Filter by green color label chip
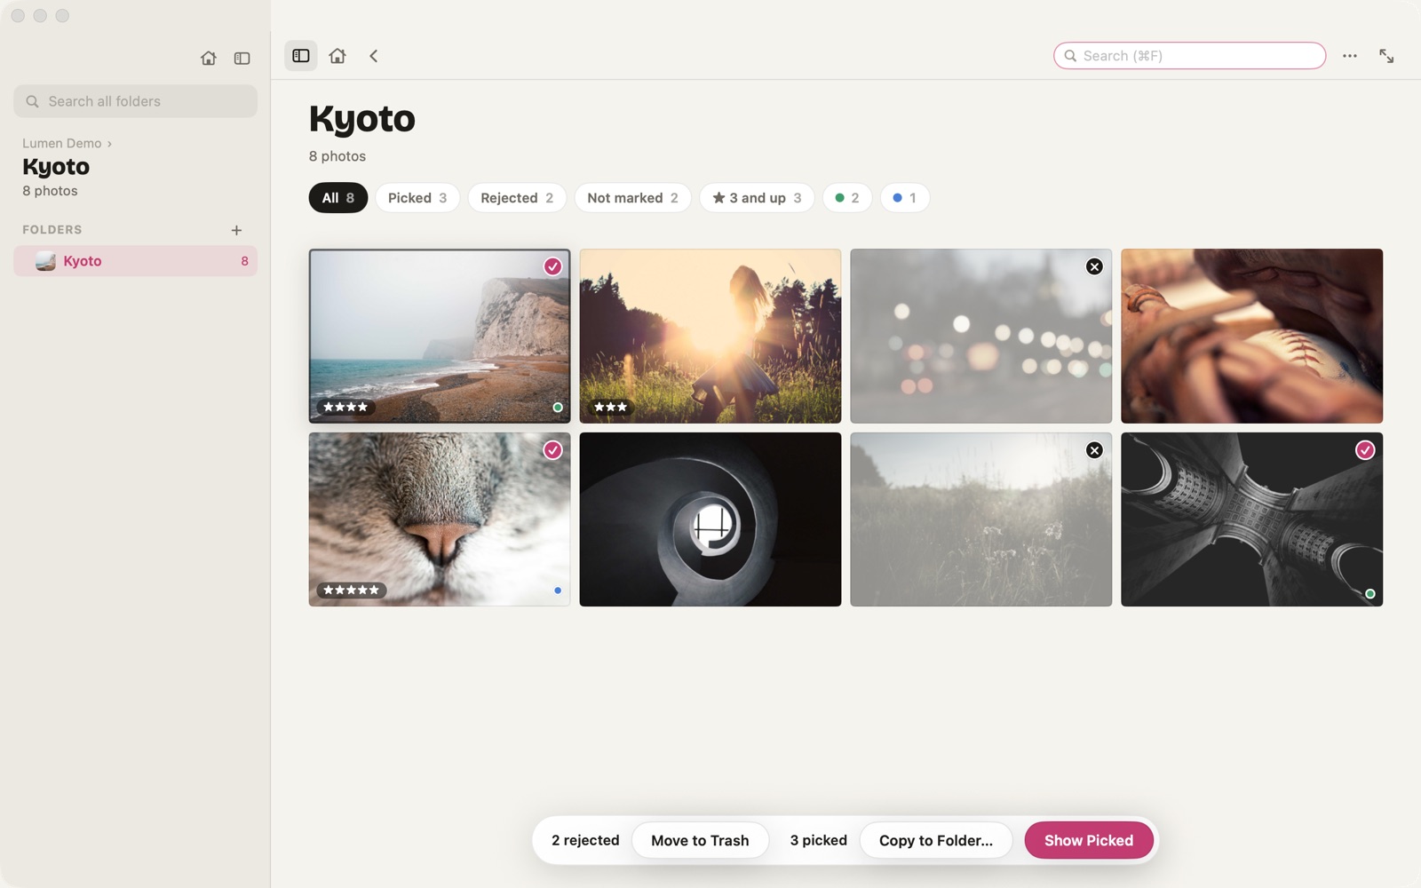Screen dimensions: 1421x888 847,198
